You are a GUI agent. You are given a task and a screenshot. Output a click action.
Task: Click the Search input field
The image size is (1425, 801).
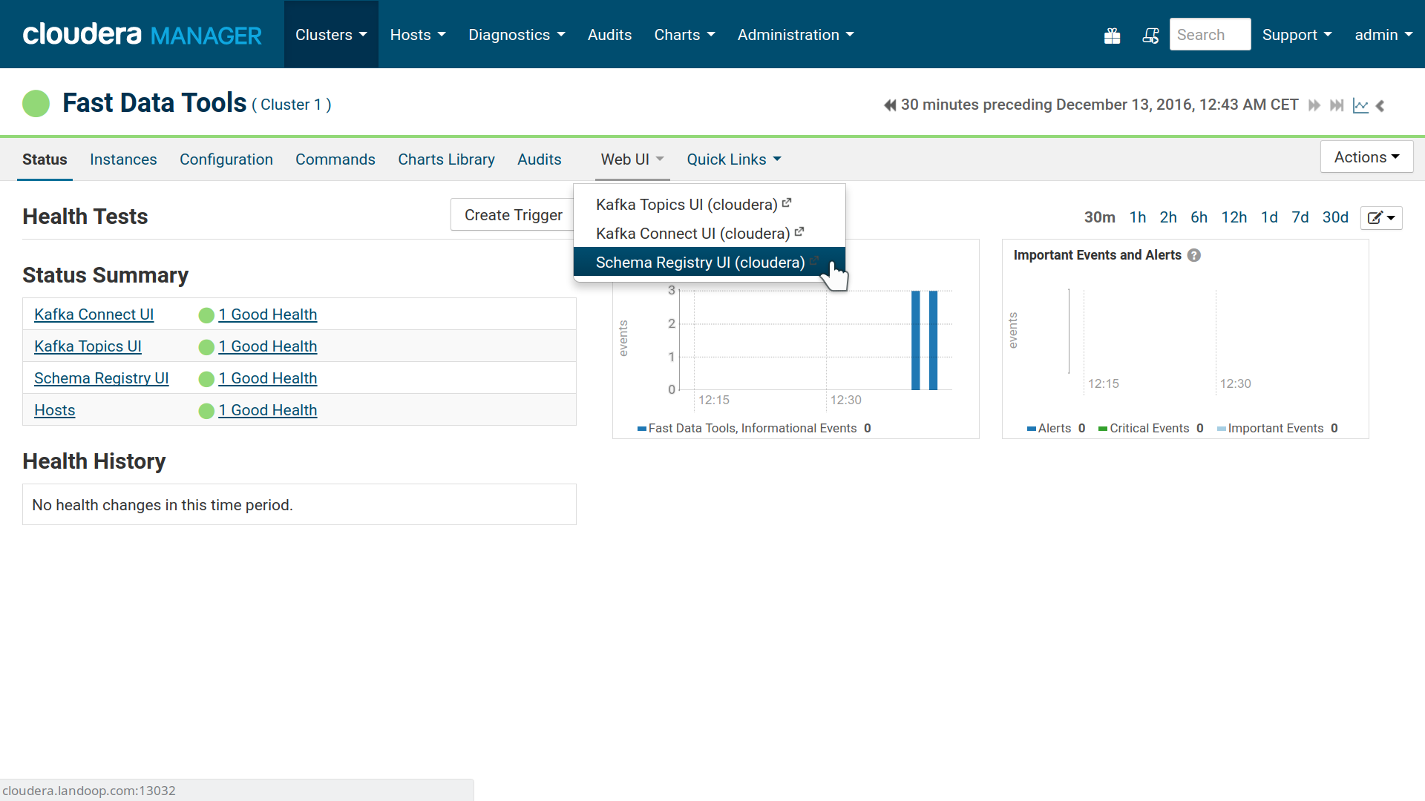tap(1210, 34)
